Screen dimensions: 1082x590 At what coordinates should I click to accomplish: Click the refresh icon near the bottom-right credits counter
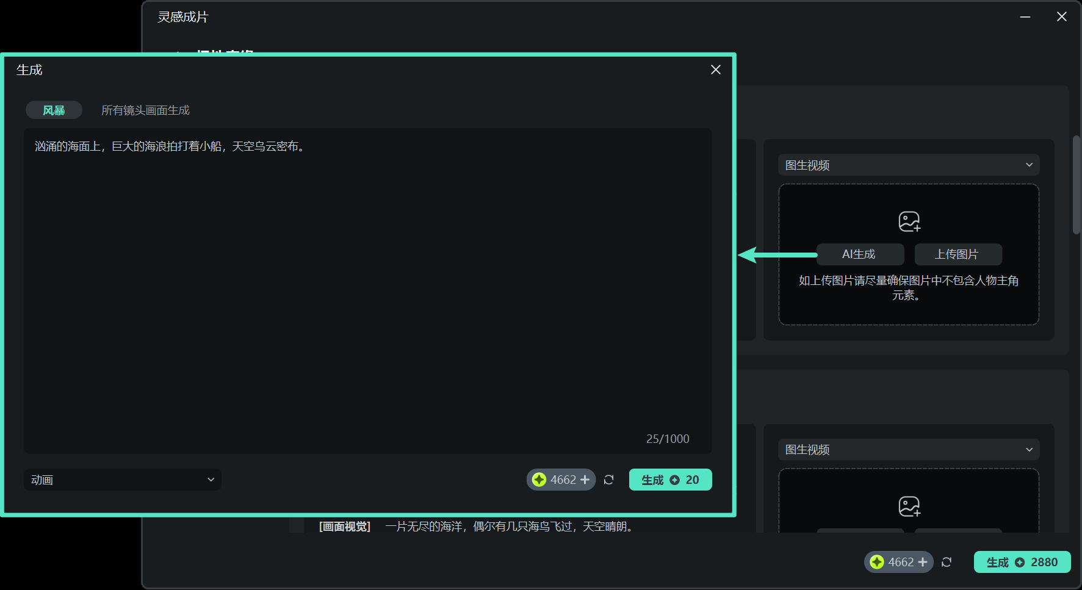946,562
